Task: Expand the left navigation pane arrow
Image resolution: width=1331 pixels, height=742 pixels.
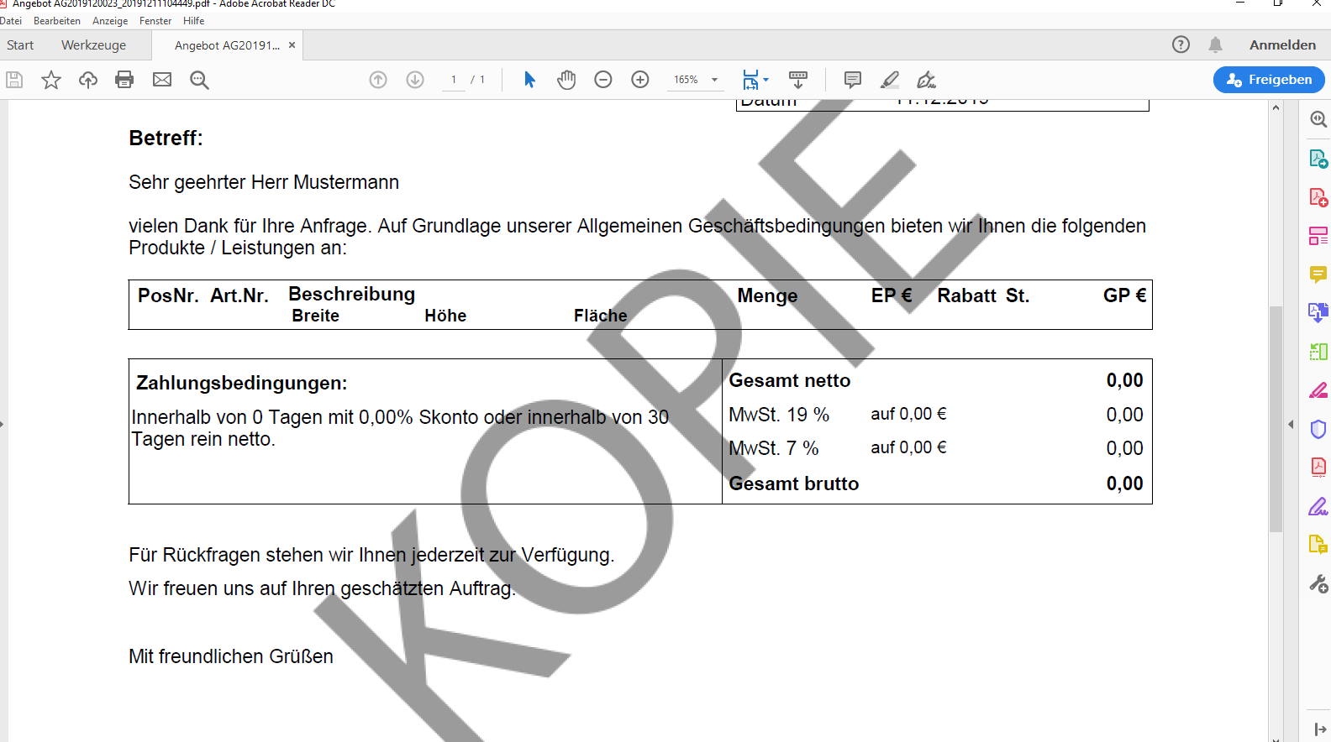Action: (x=3, y=425)
